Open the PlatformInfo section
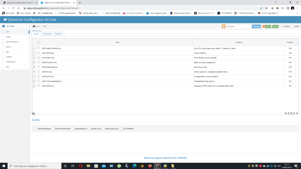The height and width of the screenshot is (169, 301). coord(11,62)
